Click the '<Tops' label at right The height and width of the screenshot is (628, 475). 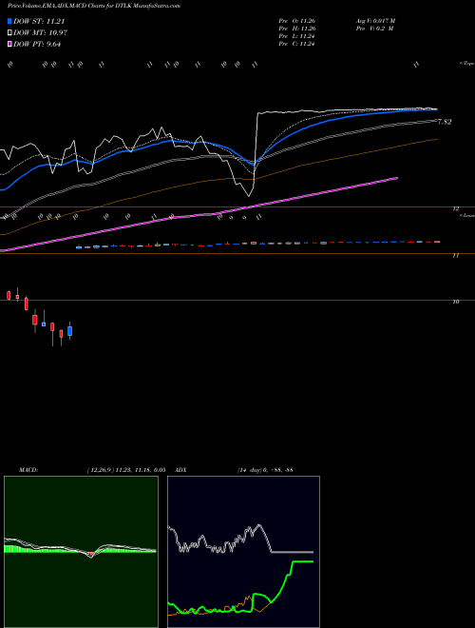coord(466,64)
